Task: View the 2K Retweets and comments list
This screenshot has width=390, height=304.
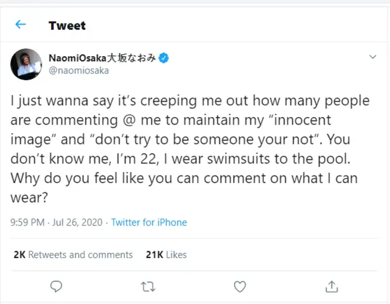Action: click(x=73, y=255)
